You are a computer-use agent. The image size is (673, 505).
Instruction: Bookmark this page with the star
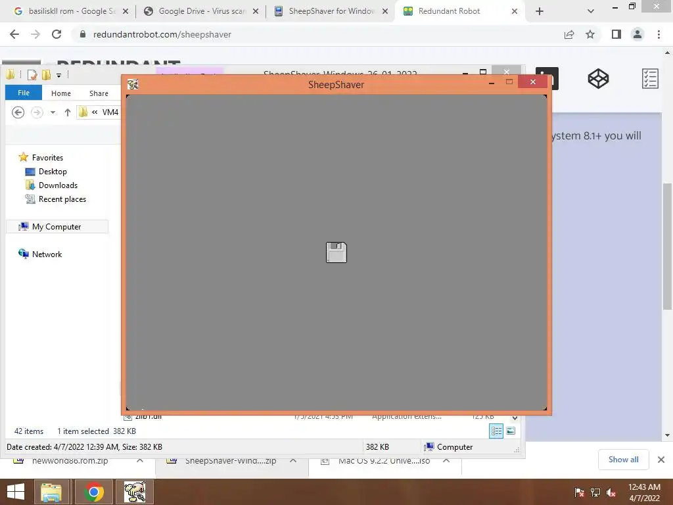590,34
